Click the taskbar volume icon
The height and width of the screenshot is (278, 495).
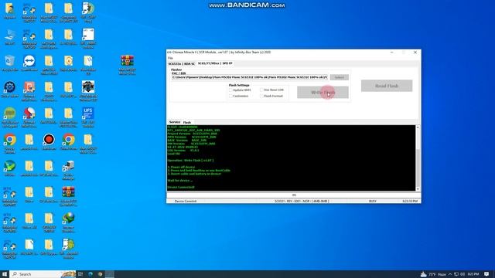point(463,274)
